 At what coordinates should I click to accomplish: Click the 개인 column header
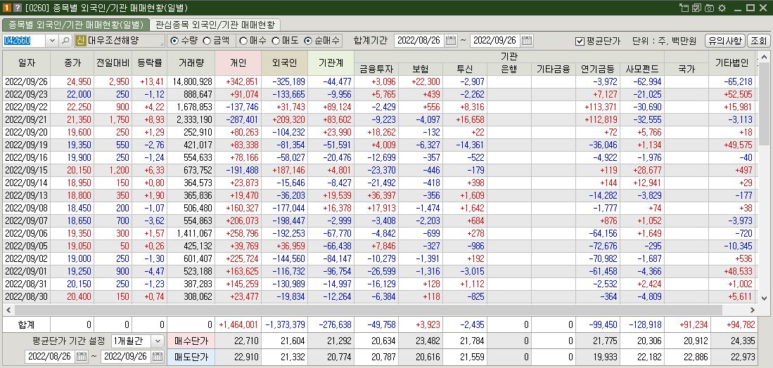tap(238, 63)
